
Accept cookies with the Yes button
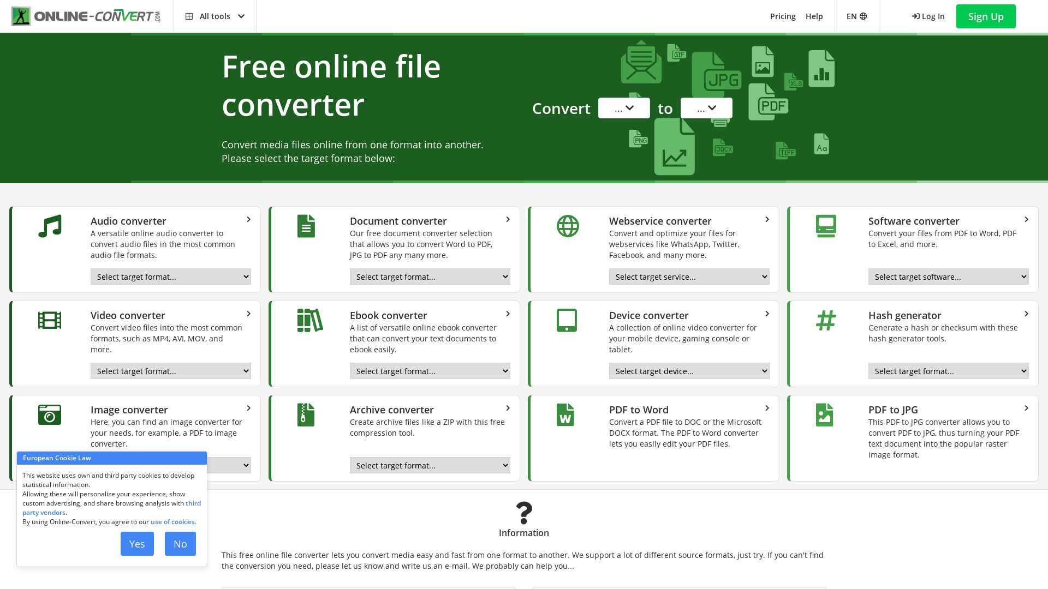[x=137, y=544]
